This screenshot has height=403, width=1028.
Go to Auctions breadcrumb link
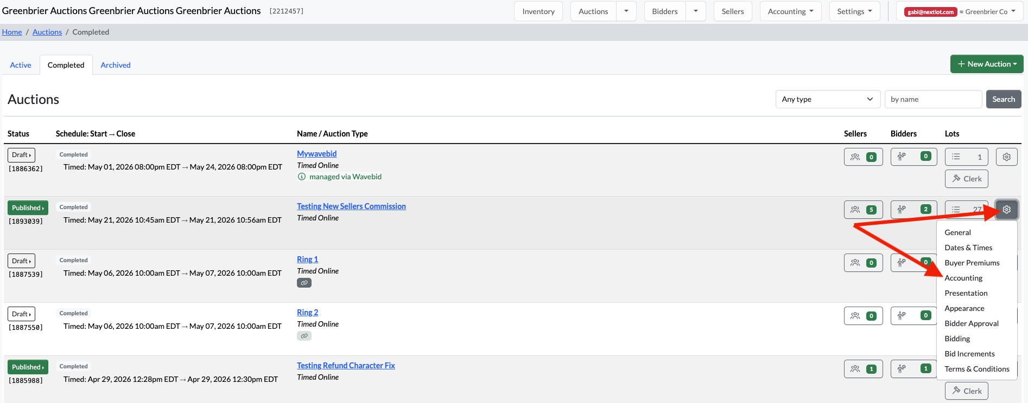tap(47, 32)
